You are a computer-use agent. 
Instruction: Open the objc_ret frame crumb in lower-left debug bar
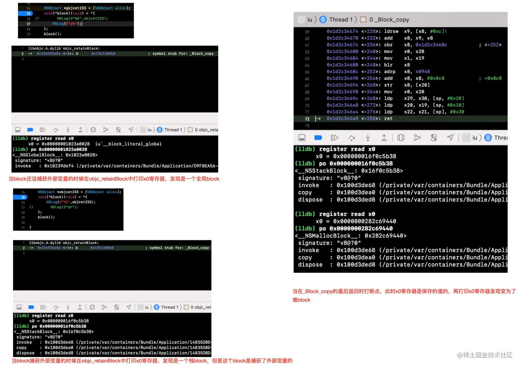tap(197, 307)
